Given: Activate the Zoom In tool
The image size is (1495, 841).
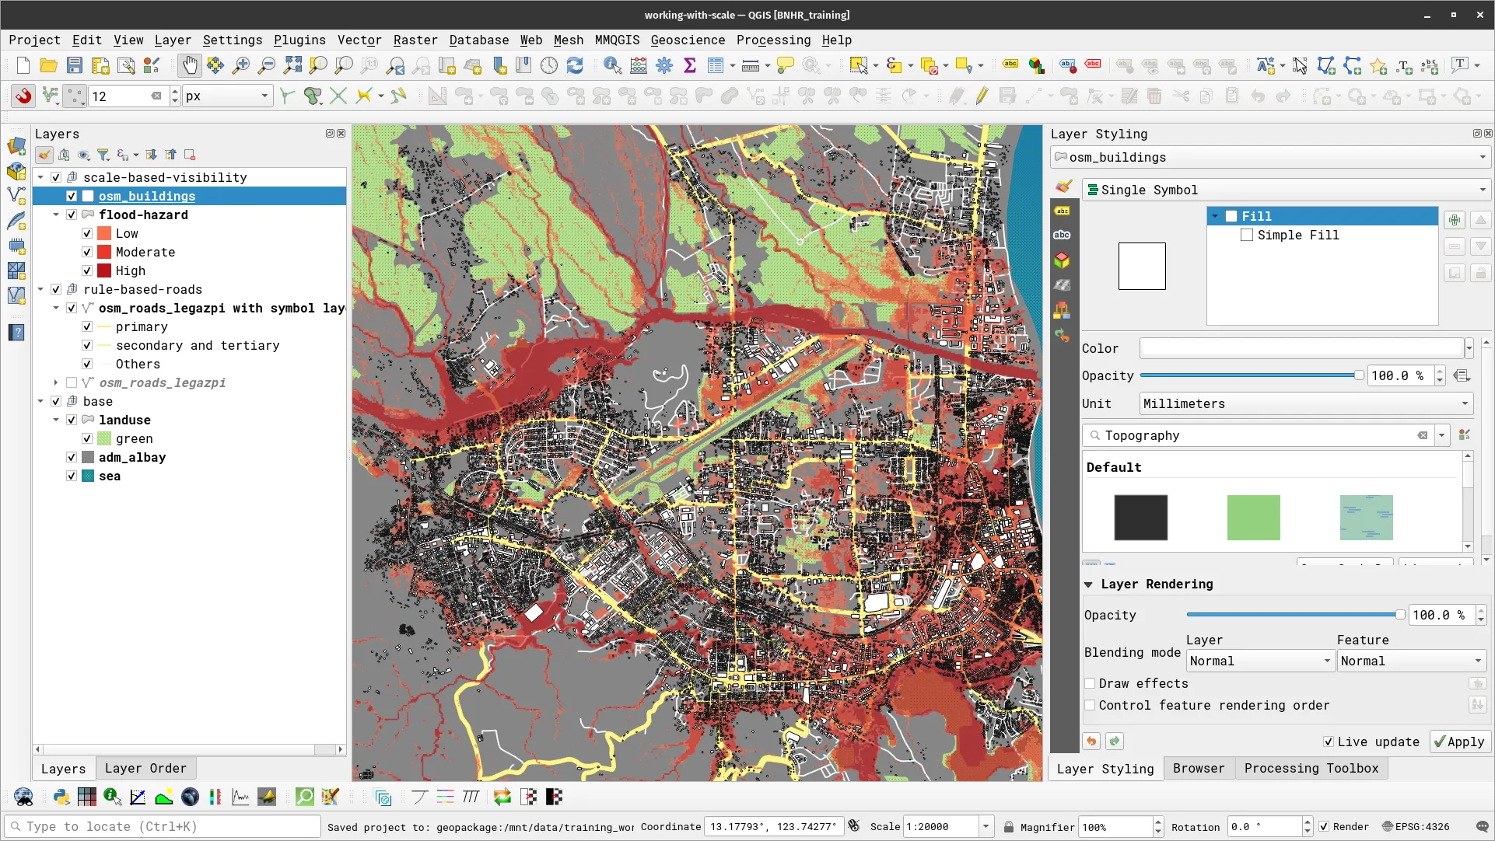Looking at the screenshot, I should (x=241, y=65).
